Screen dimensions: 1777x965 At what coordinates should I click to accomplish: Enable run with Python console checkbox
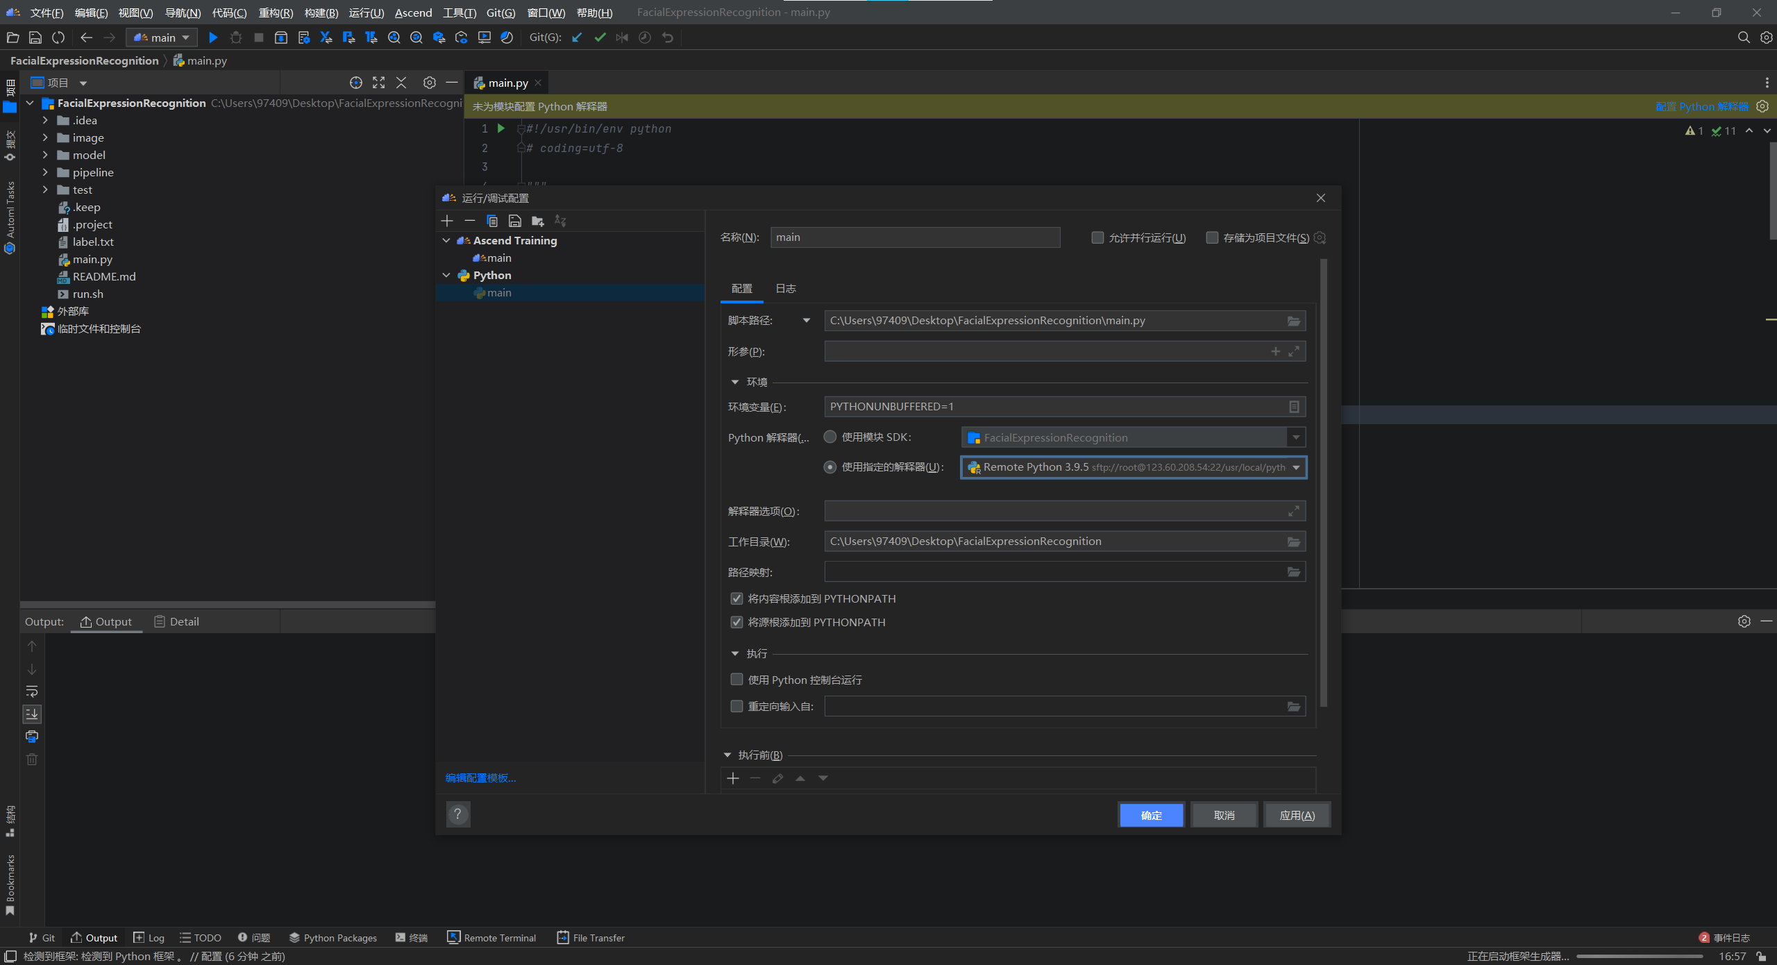click(x=736, y=680)
